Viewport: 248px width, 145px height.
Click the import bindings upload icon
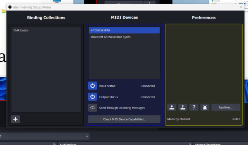coord(183,107)
